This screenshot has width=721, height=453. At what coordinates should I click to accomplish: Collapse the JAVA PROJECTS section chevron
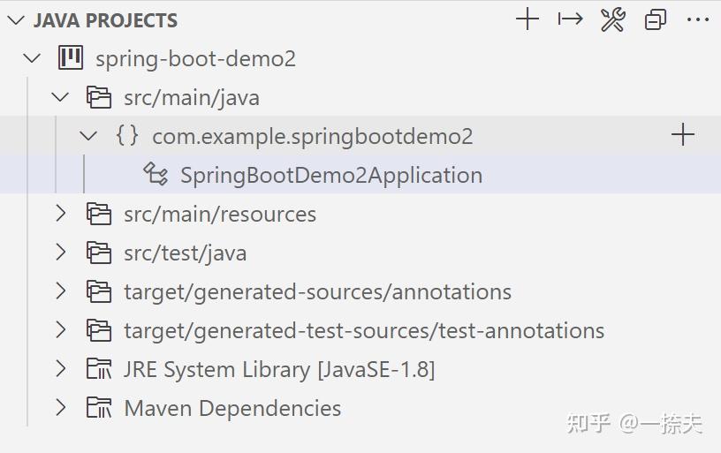pos(16,20)
